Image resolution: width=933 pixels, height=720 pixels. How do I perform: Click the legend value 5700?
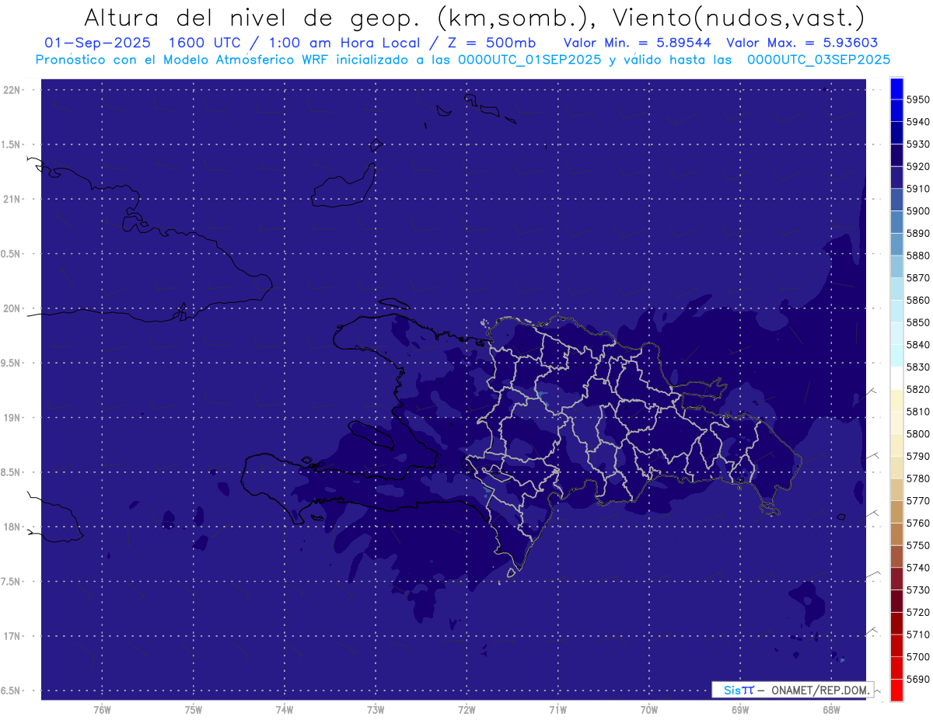918,657
